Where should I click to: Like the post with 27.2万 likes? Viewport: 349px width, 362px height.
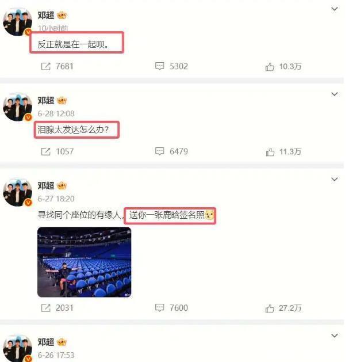pos(283,308)
